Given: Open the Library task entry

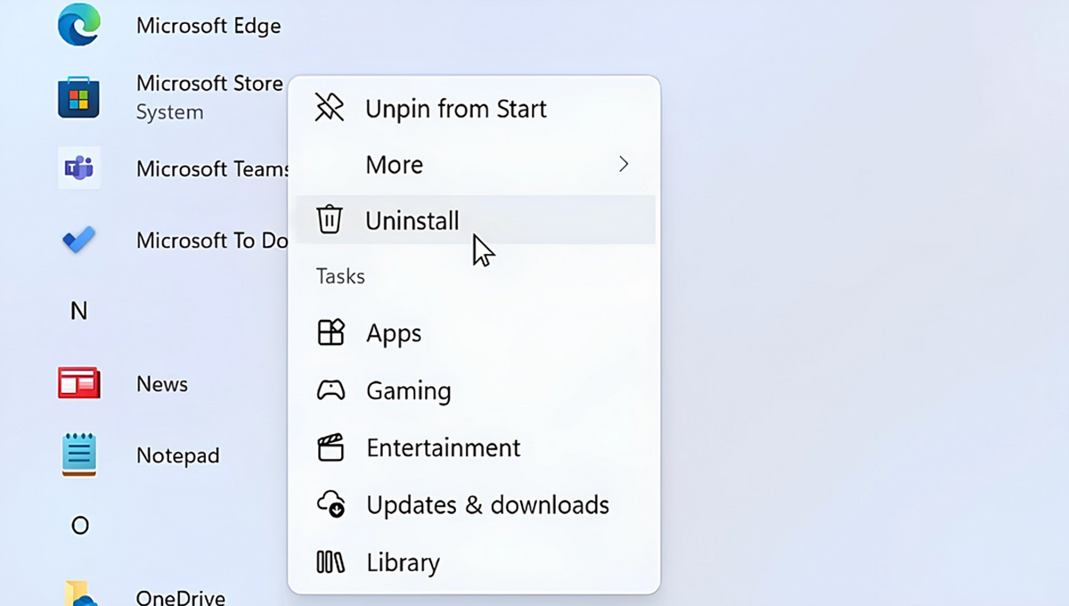Looking at the screenshot, I should [x=475, y=561].
